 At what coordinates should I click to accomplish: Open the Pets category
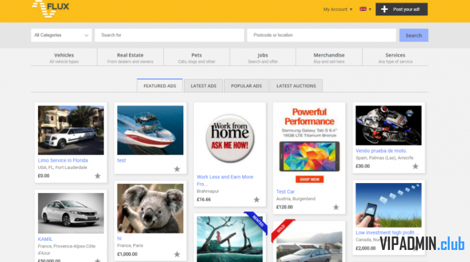(197, 58)
